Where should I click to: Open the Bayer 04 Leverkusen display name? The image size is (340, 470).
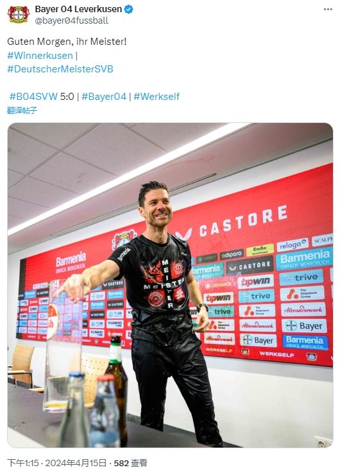pyautogui.click(x=78, y=10)
